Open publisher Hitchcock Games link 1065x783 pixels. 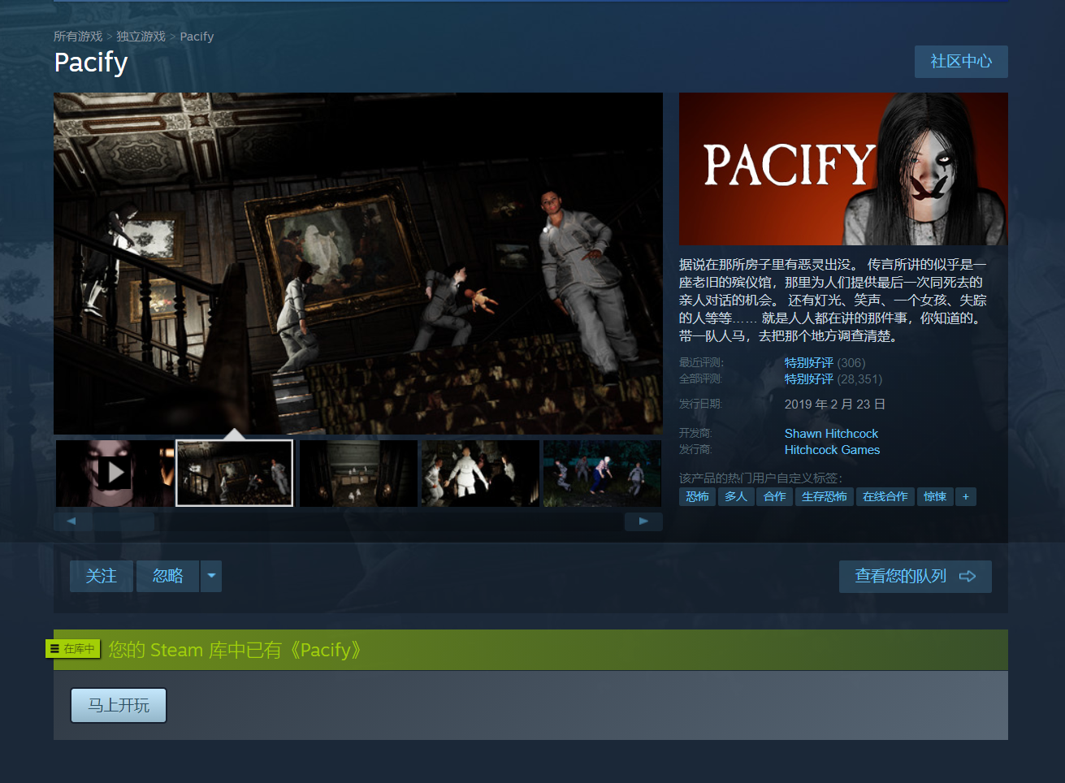[x=831, y=450]
